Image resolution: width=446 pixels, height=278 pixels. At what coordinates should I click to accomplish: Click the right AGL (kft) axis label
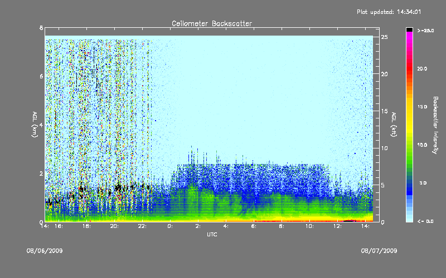(394, 125)
